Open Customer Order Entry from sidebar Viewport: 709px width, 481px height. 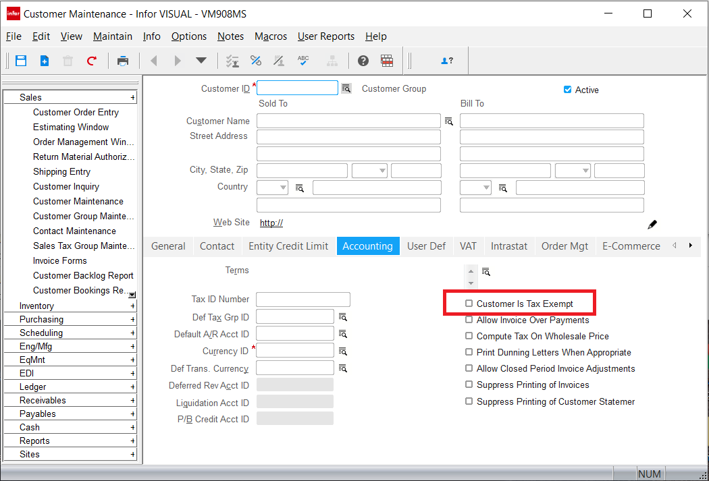[76, 112]
